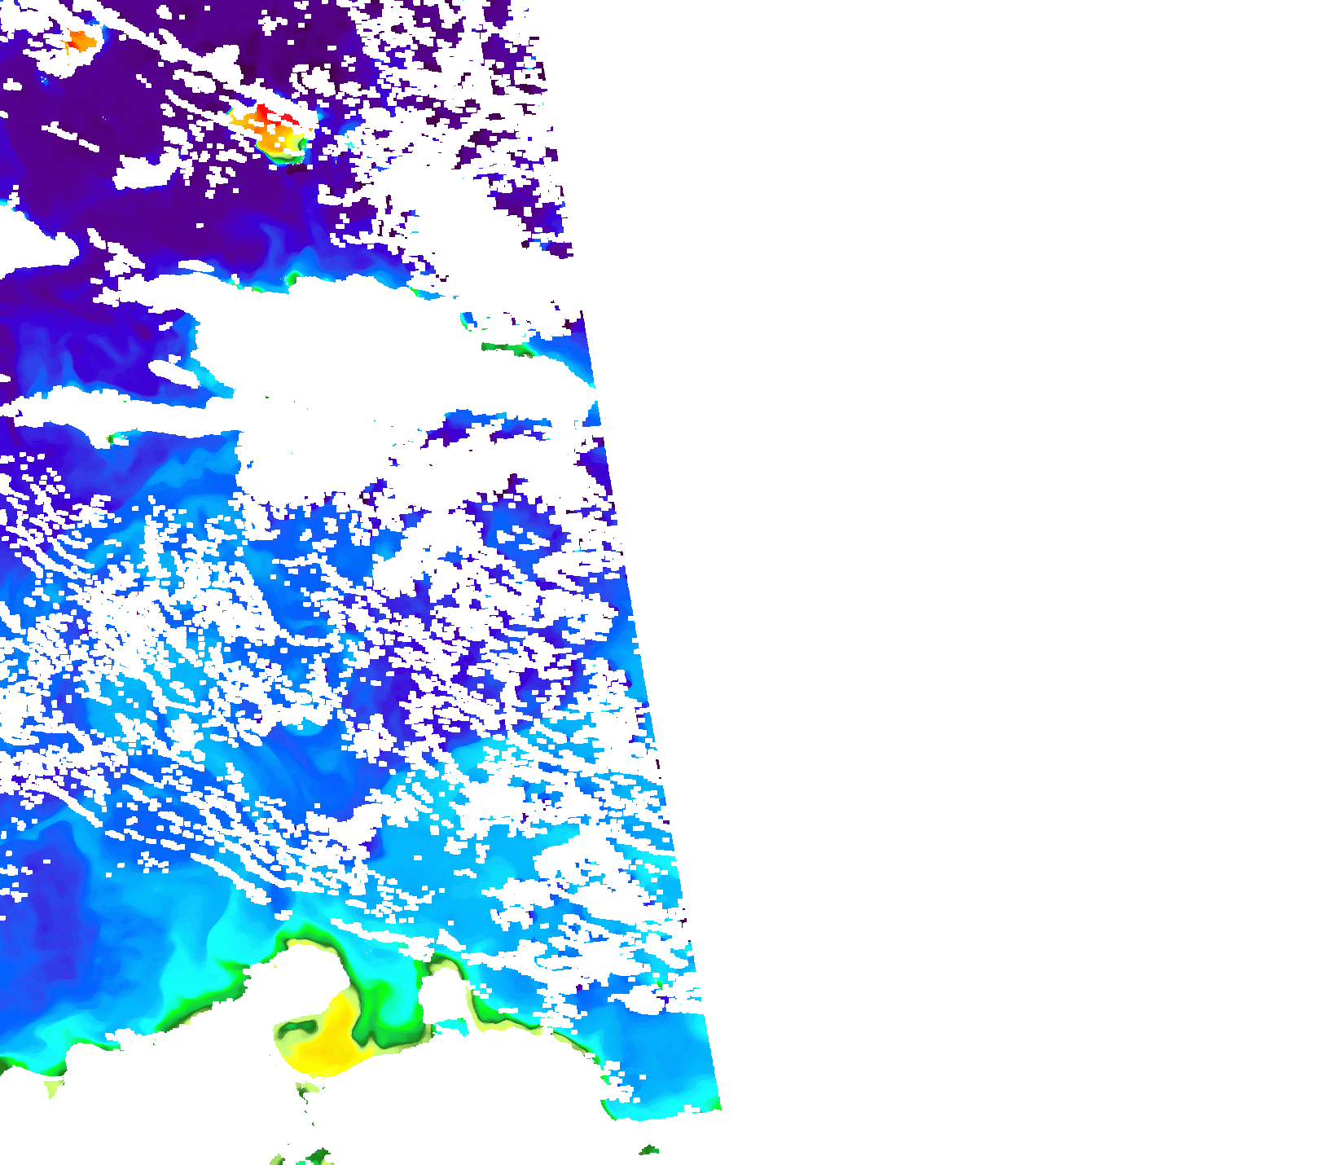Click the white notch on the upper left edge
This screenshot has height=1165, width=1344.
[29, 238]
